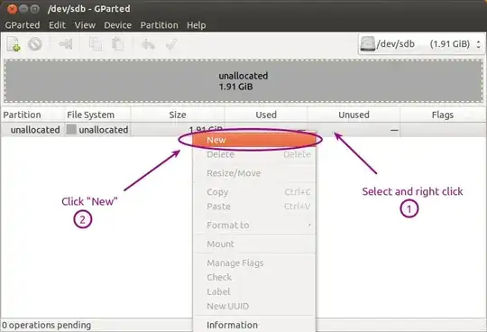Click the Paste partition toolbar icon
This screenshot has height=332, width=487.
118,44
